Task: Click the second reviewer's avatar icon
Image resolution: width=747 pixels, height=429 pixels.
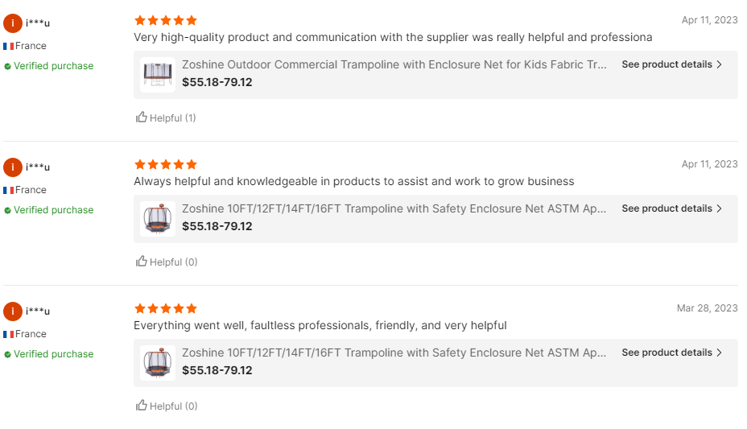Action: coord(13,167)
